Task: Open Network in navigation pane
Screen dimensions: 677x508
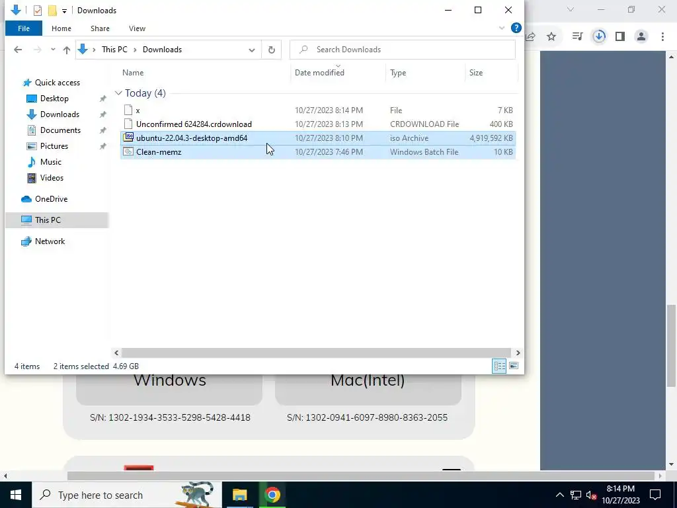Action: tap(50, 241)
